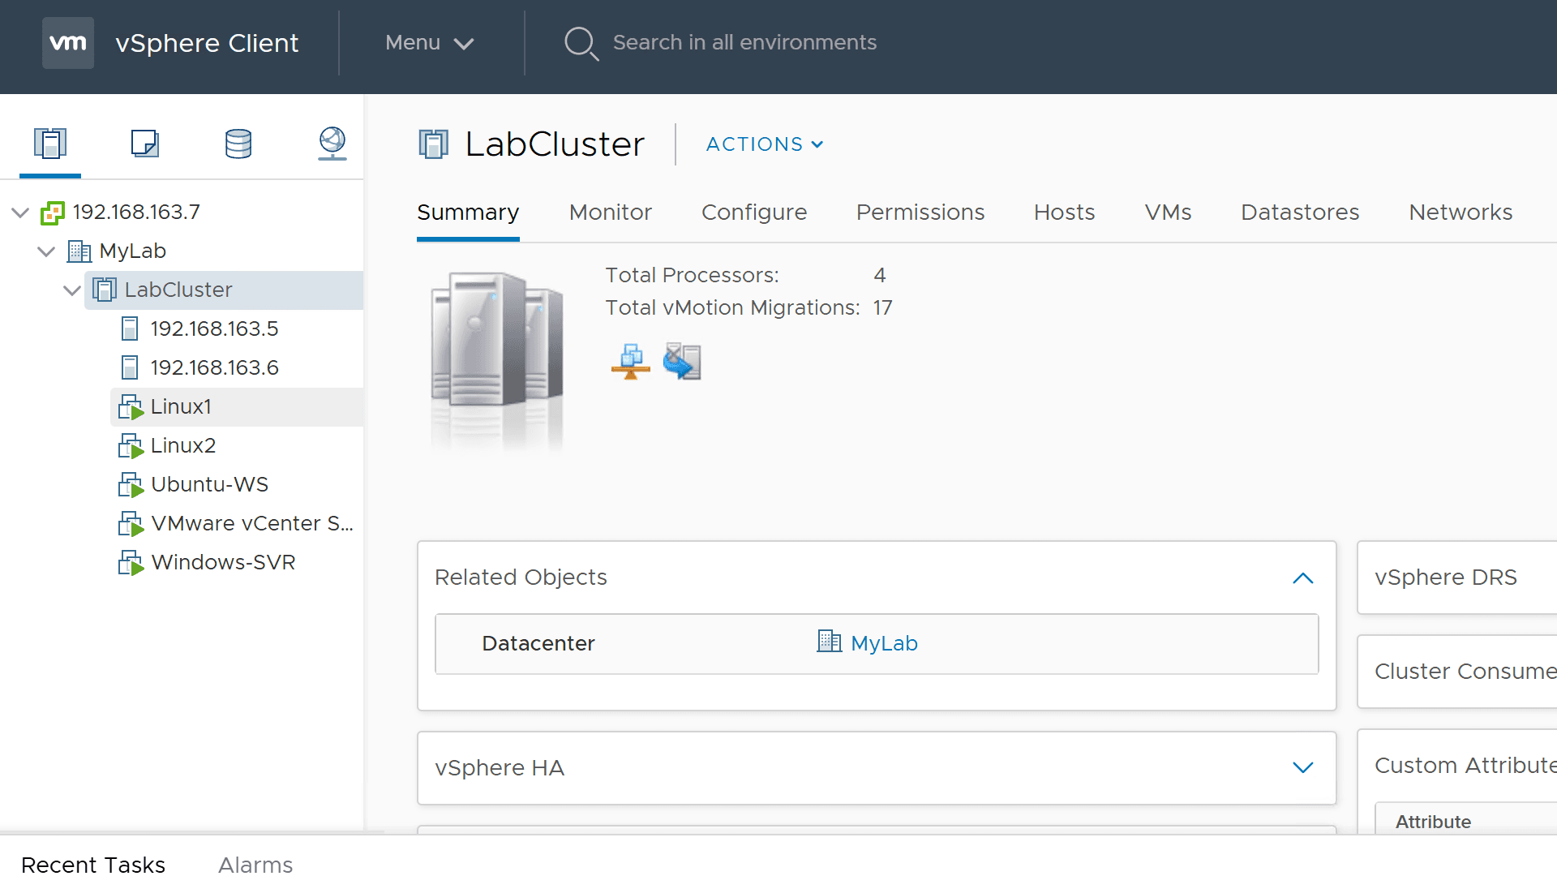The height and width of the screenshot is (876, 1557).
Task: Collapse the Related Objects panel
Action: [1303, 578]
